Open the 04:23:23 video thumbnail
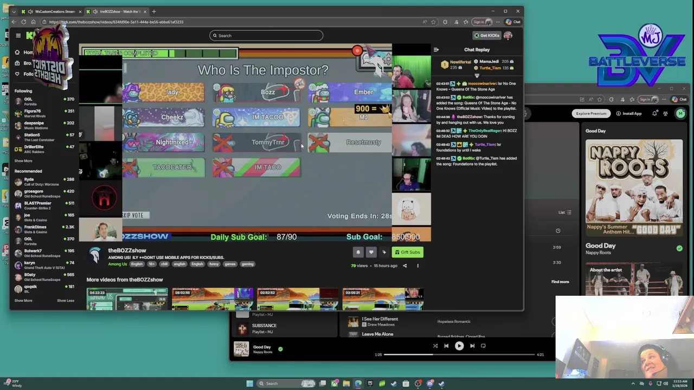The height and width of the screenshot is (390, 694). click(x=127, y=299)
